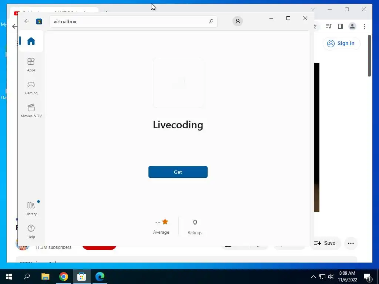Click the Livecoding title text
The image size is (379, 284).
(x=178, y=125)
